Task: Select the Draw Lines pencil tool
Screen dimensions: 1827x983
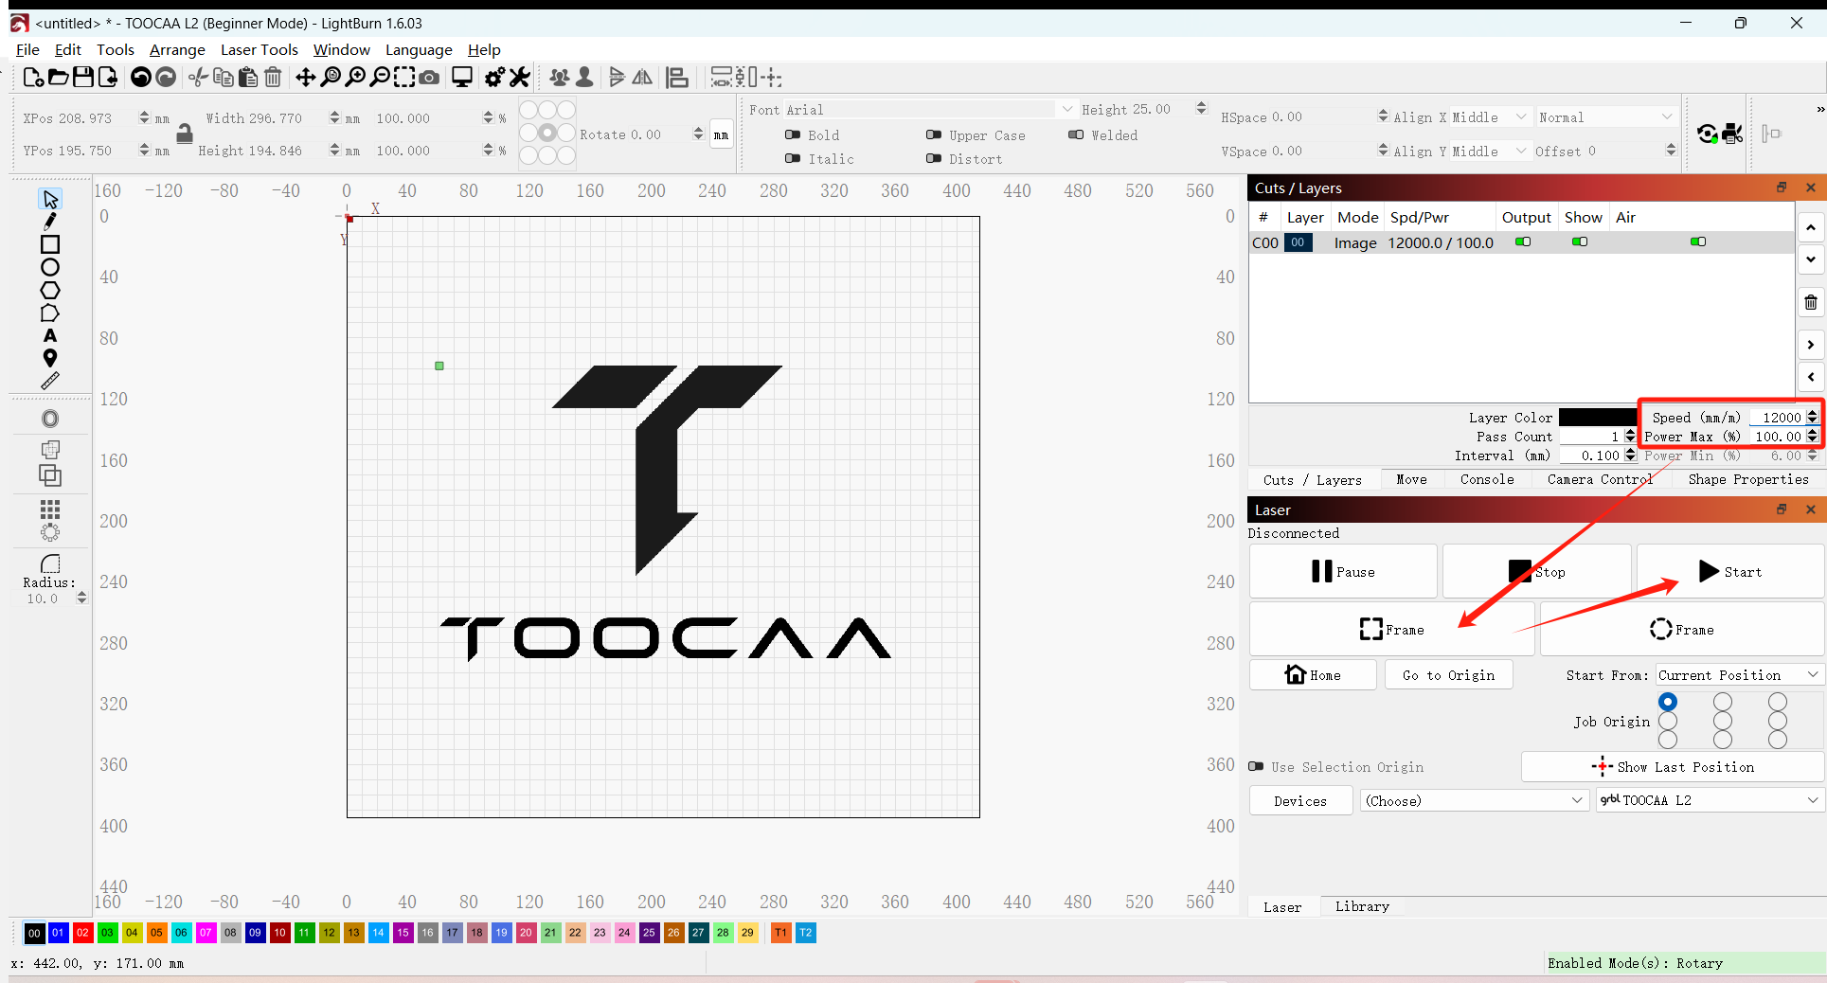Action: 50,222
